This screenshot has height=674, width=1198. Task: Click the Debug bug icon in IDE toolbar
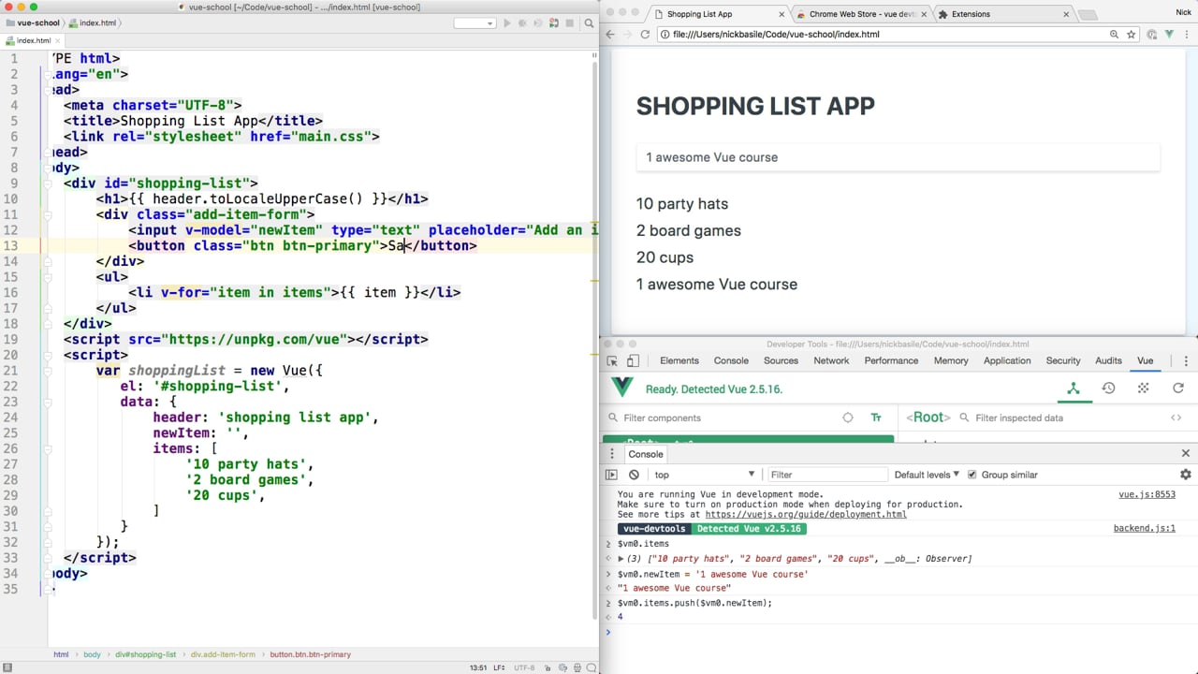pos(523,23)
